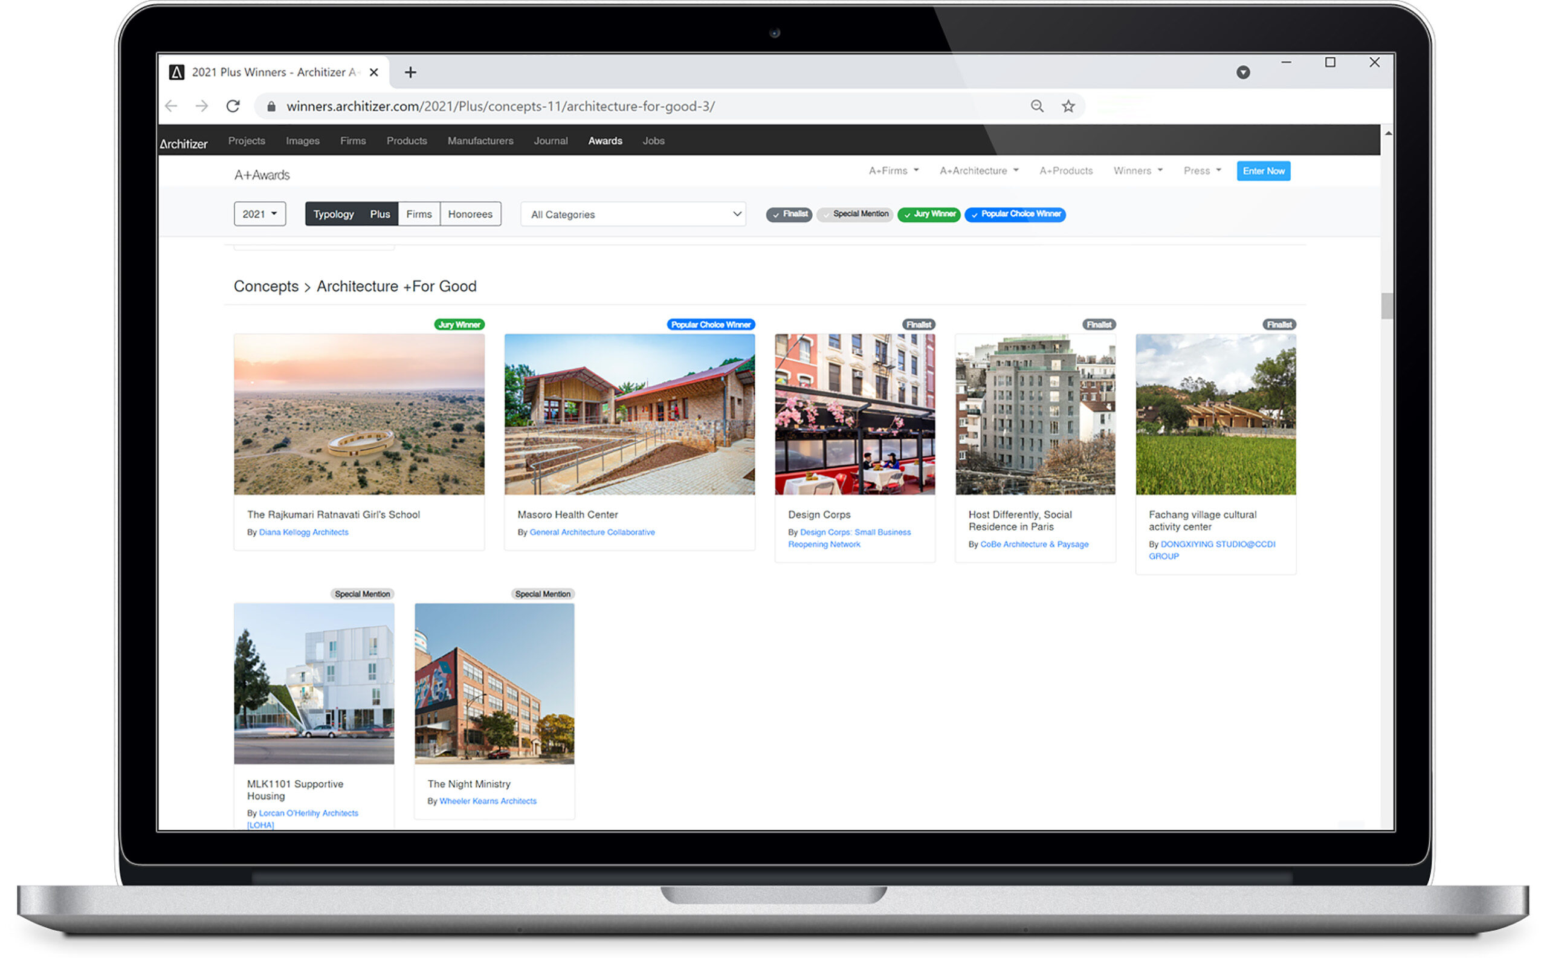Expand the All Categories dropdown
Viewport: 1547px width, 958px height.
coord(633,215)
